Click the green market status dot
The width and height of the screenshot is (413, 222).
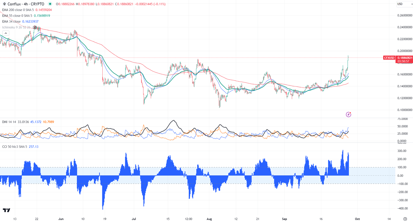pos(50,4)
